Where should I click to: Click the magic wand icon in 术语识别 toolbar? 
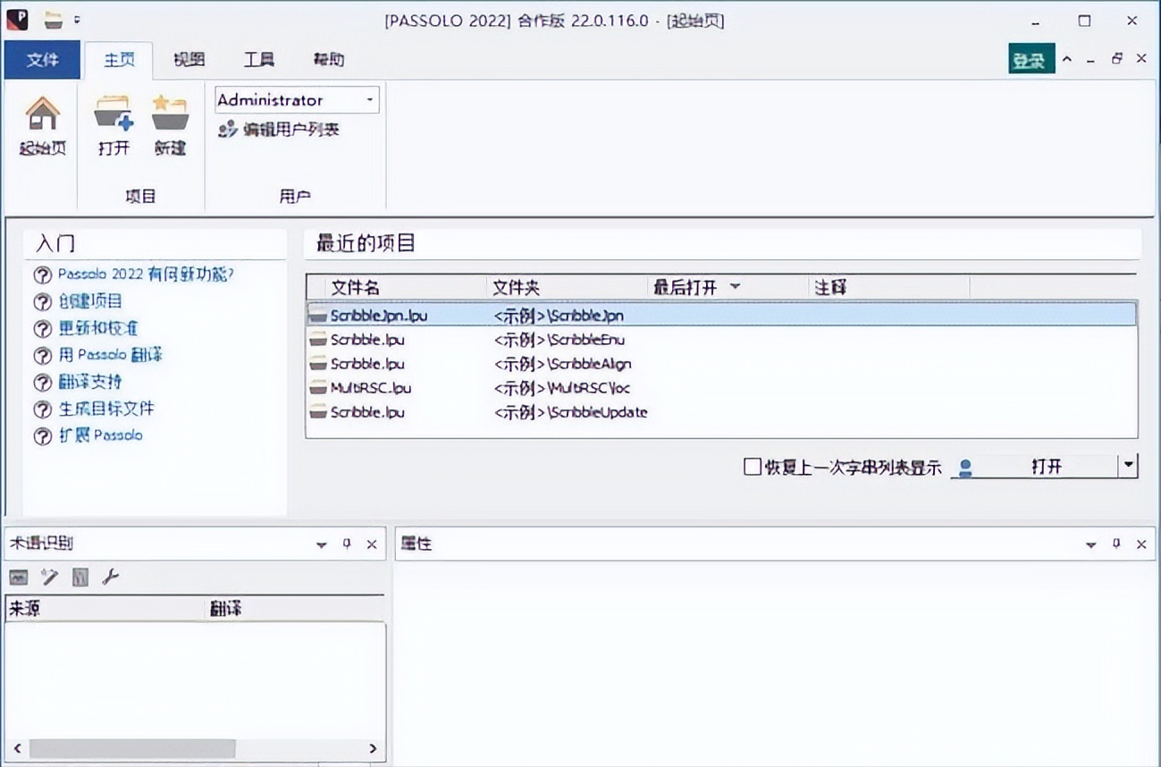click(x=49, y=577)
